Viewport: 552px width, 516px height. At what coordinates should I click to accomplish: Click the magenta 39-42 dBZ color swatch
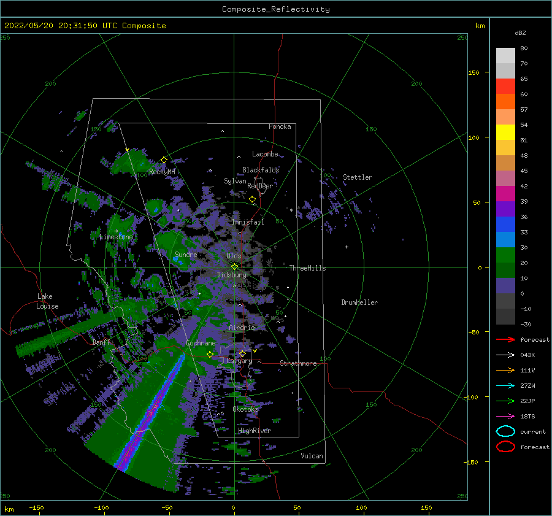[x=505, y=194]
